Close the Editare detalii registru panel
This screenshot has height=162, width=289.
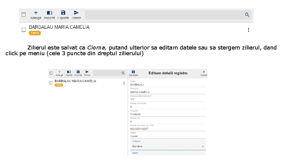[x=204, y=72]
